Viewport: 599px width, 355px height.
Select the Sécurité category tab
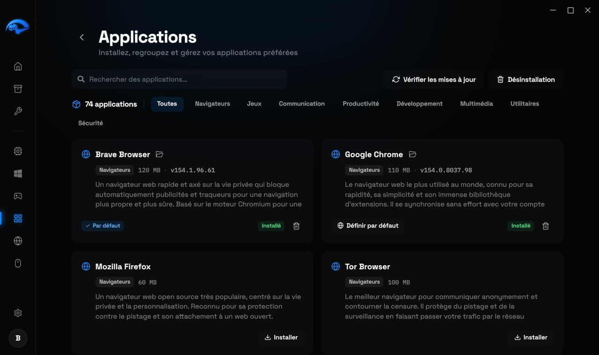(x=90, y=123)
